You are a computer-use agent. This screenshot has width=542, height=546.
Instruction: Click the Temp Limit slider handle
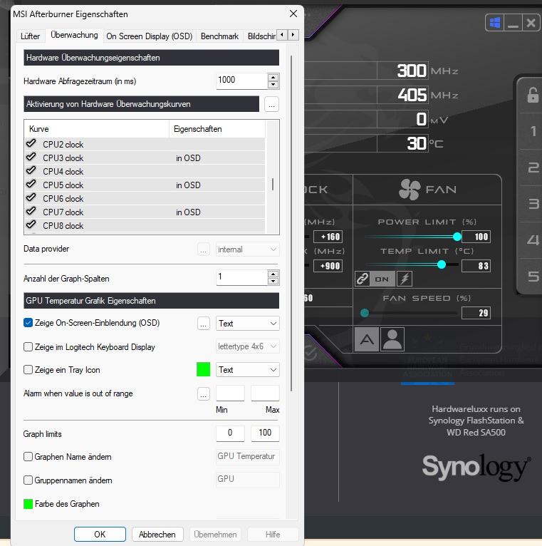click(x=442, y=264)
